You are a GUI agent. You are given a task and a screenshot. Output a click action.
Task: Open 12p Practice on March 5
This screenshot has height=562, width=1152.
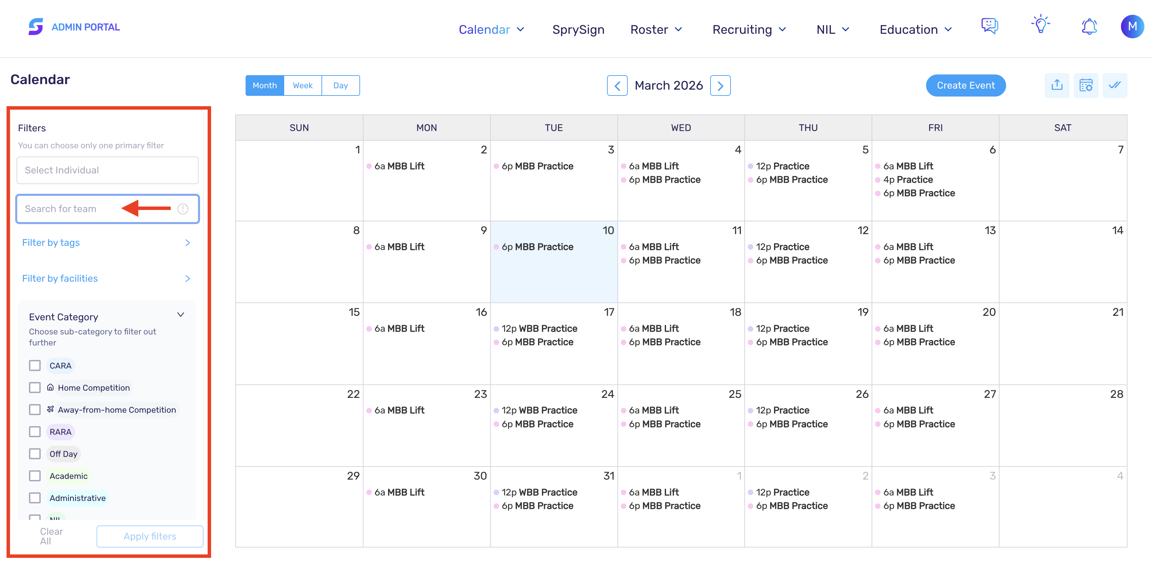tap(778, 166)
